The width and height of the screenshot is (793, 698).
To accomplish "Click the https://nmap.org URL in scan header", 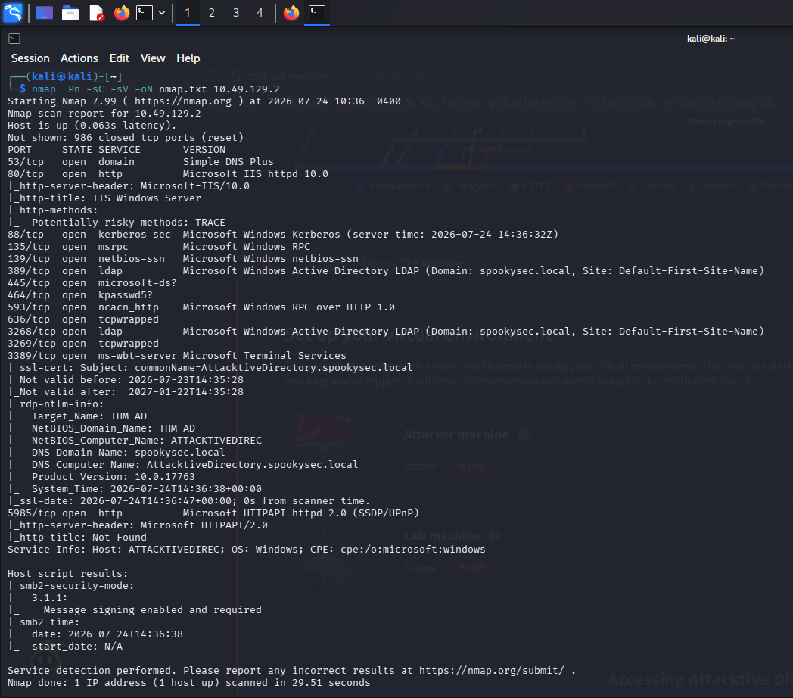I will (183, 101).
